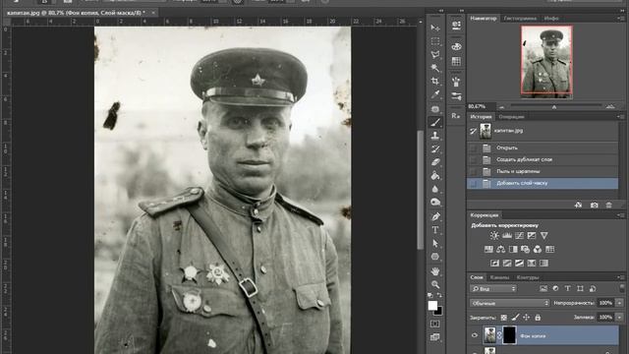Screen dimensions: 629x354
Task: Add Vibrance adjustment triangle icon
Action: pyautogui.click(x=543, y=236)
